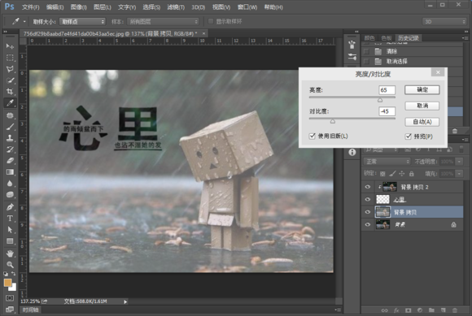472x316 pixels.
Task: Select the Clone Stamp tool
Action: [x=10, y=138]
